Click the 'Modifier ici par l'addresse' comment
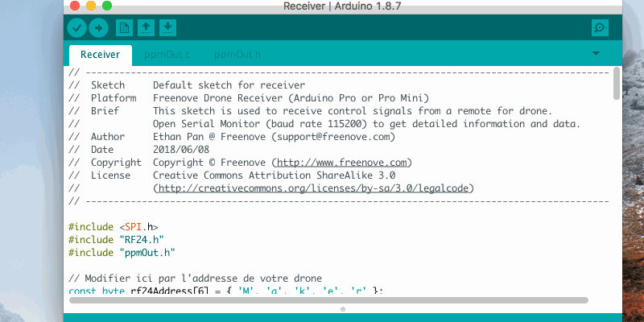This screenshot has height=322, width=644. click(195, 279)
